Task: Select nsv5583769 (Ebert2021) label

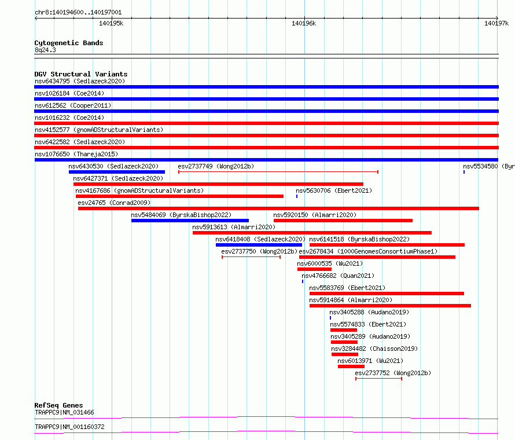Action: [347, 288]
